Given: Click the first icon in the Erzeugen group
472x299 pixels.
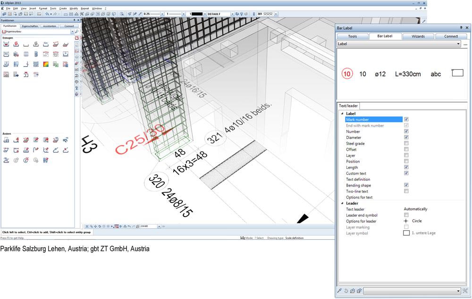Looking at the screenshot, I should (6, 44).
